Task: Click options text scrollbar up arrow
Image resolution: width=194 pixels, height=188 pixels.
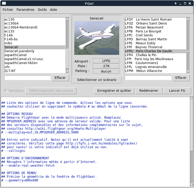Action: point(192,98)
